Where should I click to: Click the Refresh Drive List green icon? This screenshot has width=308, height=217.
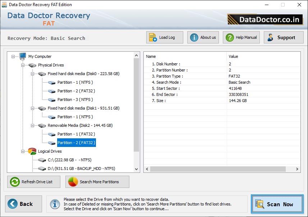point(15,182)
